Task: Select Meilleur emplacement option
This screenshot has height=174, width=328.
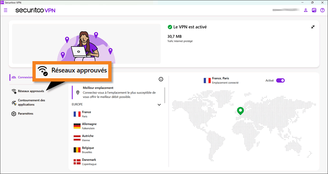Action: (x=117, y=92)
